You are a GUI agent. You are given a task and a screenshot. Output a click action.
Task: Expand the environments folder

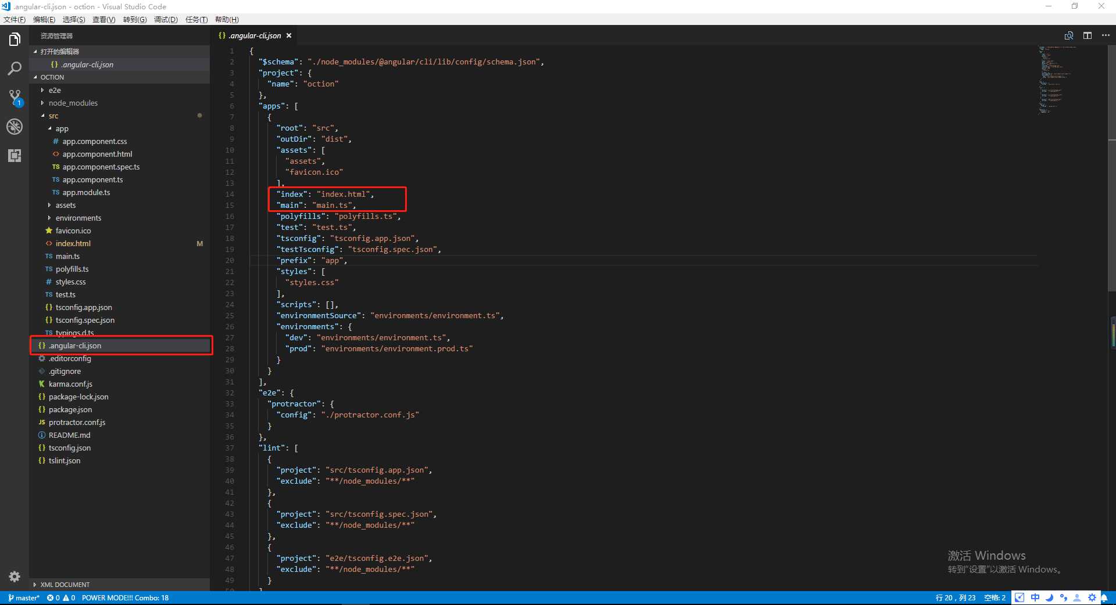click(x=120, y=218)
